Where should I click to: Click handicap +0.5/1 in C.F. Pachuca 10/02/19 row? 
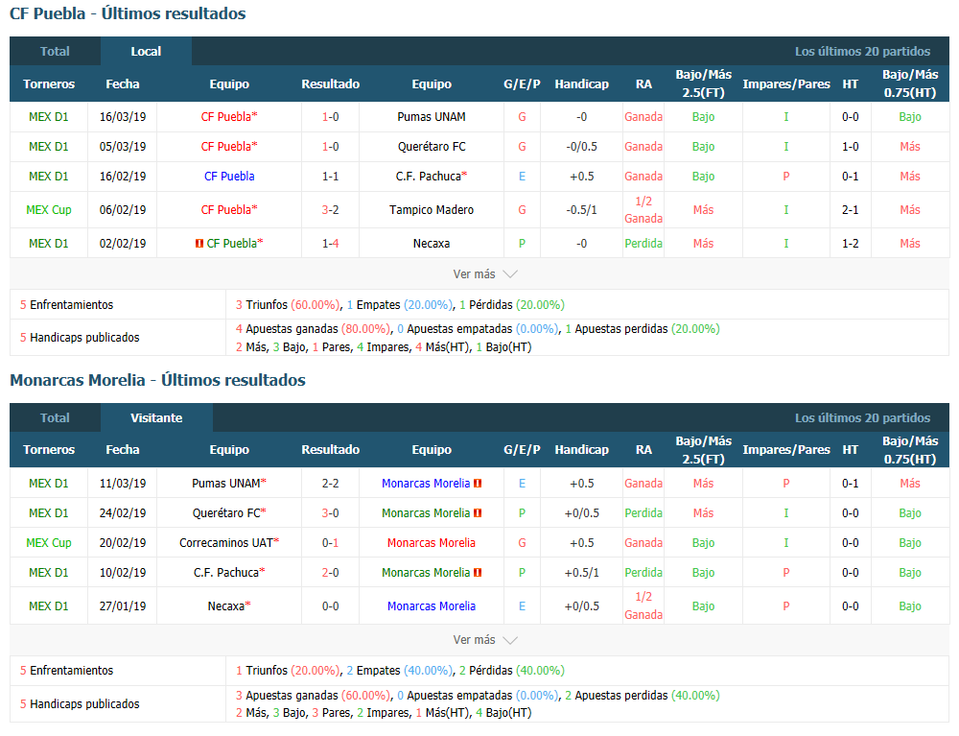(582, 573)
